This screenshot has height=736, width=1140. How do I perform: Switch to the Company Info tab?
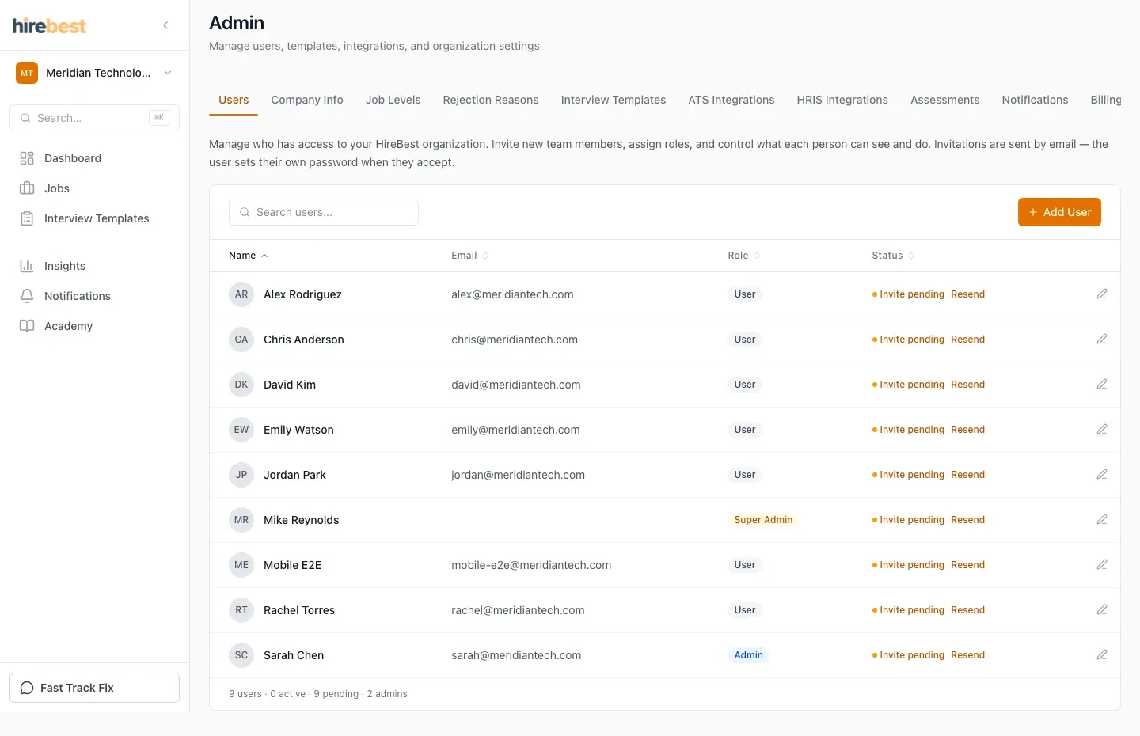coord(307,100)
